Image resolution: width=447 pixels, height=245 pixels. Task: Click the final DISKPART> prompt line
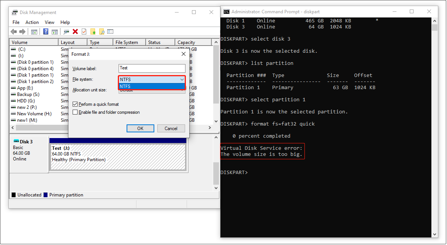tap(234, 173)
